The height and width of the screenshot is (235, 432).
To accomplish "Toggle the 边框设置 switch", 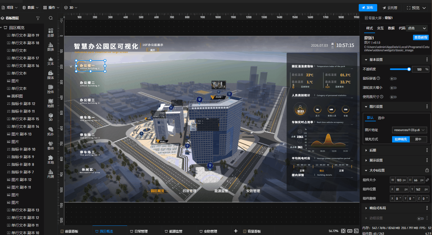I will 420,218.
